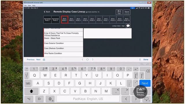This screenshot has width=185, height=104.
Task: Tap the backslash key
Action: 27,75
